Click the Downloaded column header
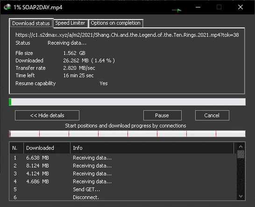Screen dimensions: 255x207 47,148
